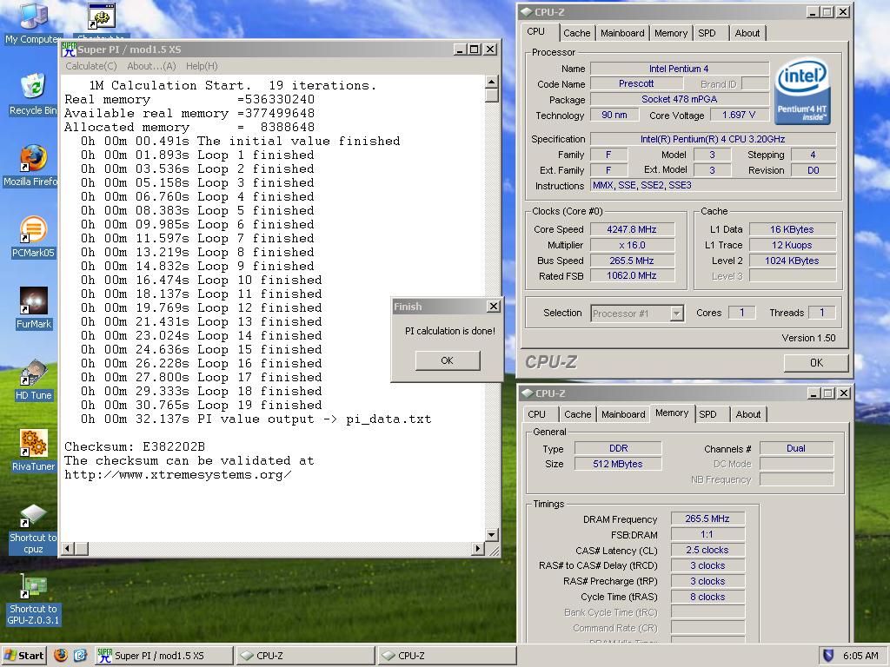Open My Computer desktop icon
890x667 pixels.
33,23
